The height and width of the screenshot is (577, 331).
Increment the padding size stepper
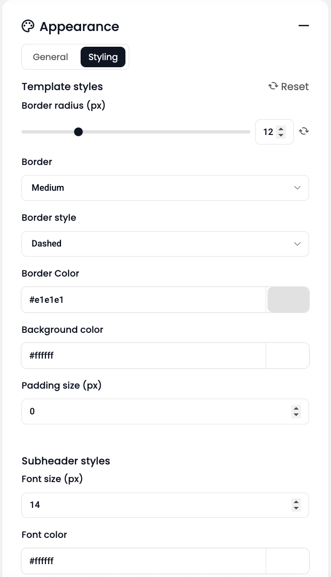coord(296,408)
